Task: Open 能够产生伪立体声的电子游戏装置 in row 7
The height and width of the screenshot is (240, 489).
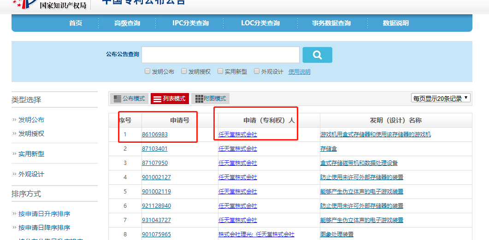Action: pos(362,220)
